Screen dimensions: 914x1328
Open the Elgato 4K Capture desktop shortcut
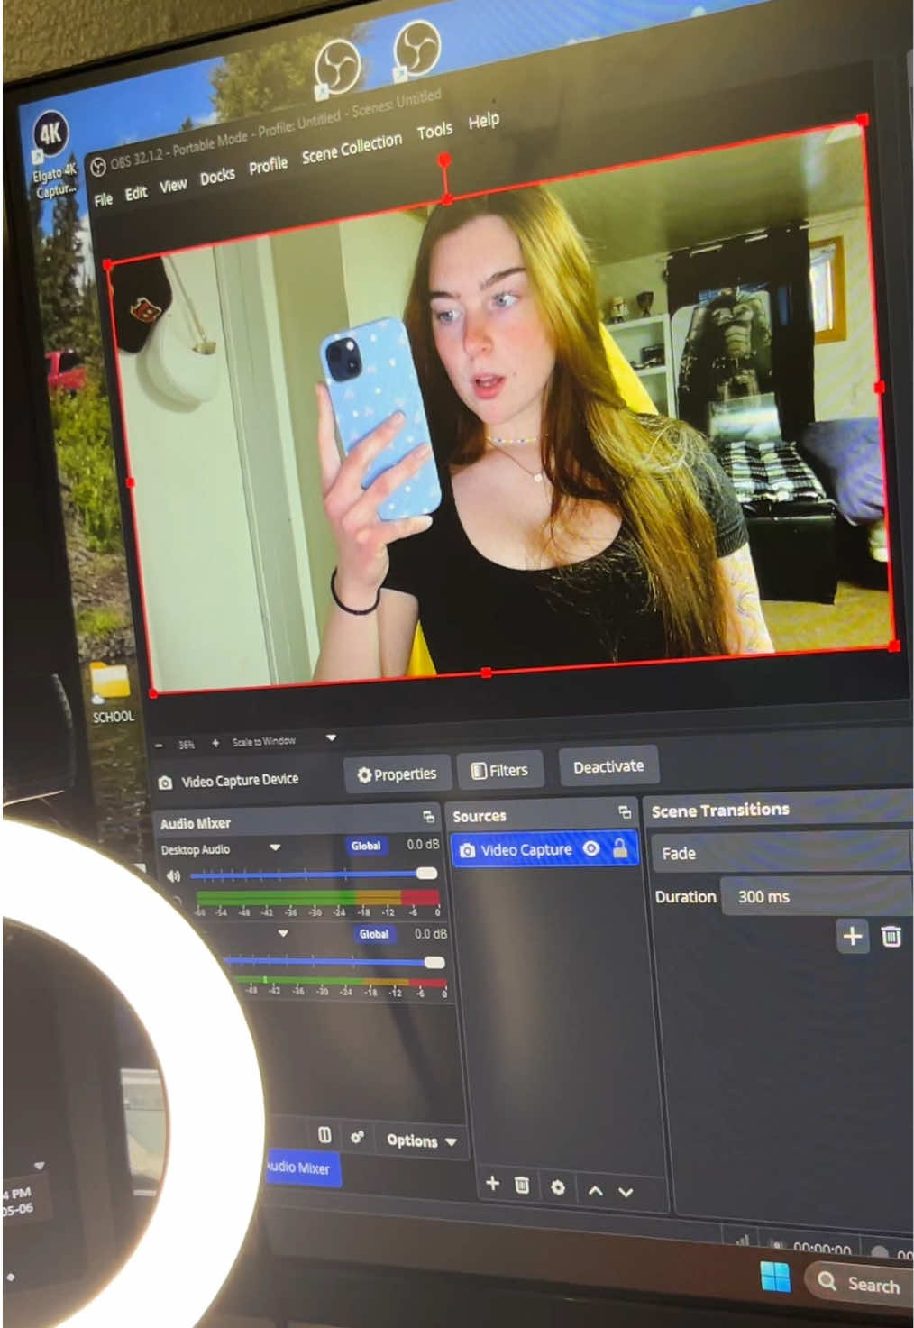(52, 155)
